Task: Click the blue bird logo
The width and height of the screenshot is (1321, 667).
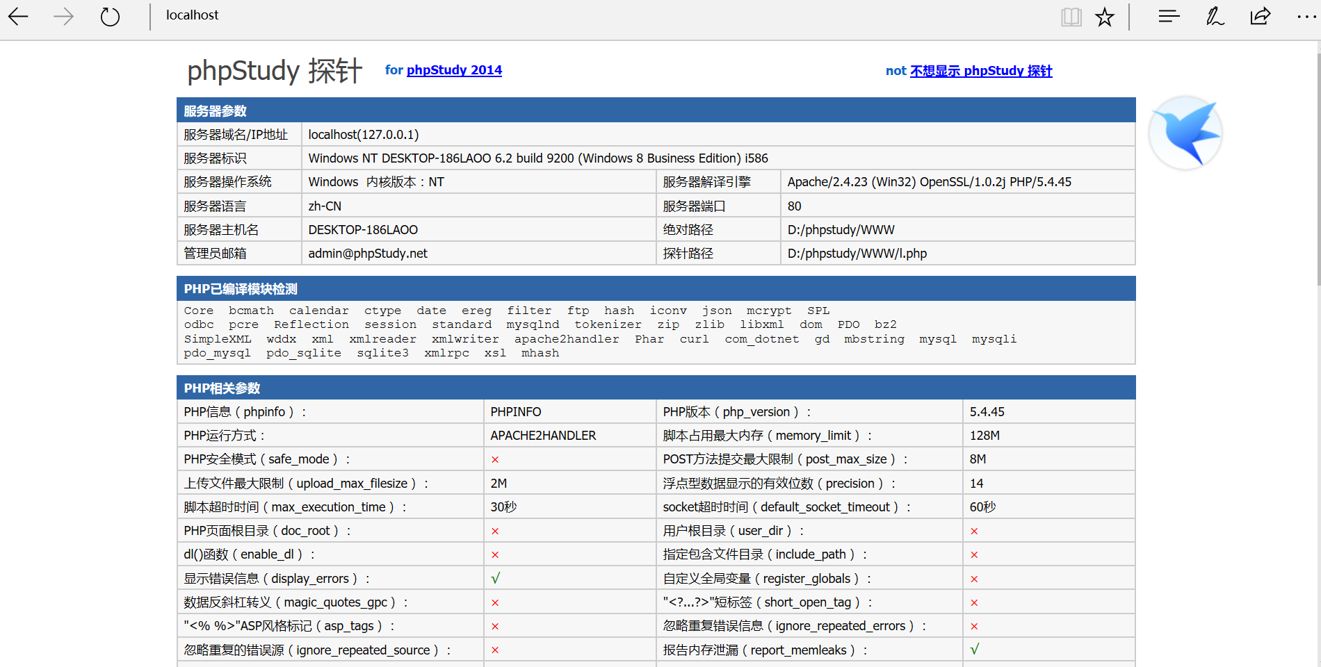Action: pyautogui.click(x=1185, y=133)
